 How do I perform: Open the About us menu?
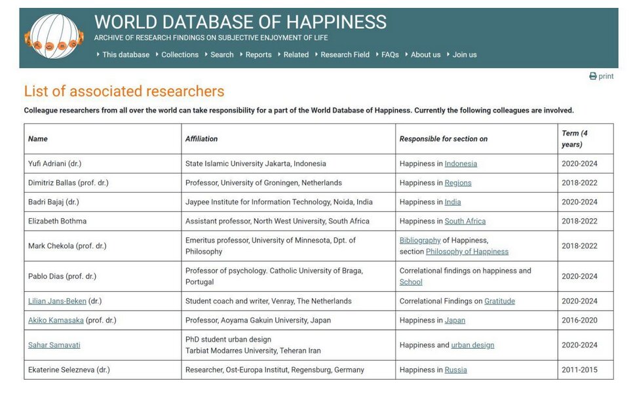point(425,54)
